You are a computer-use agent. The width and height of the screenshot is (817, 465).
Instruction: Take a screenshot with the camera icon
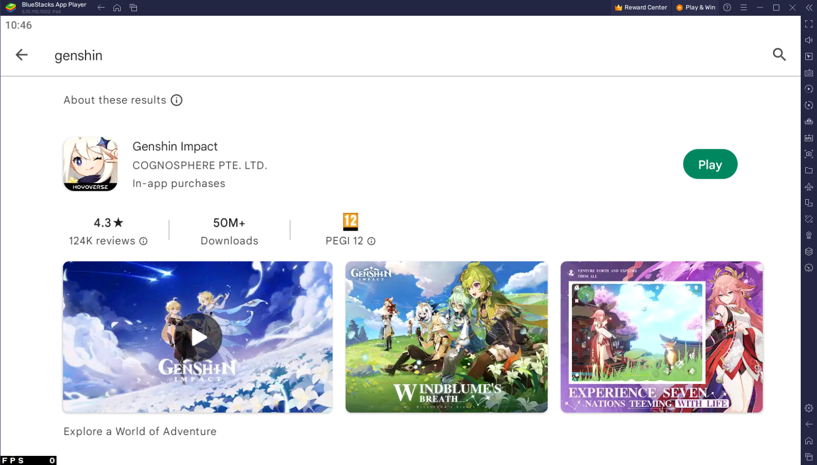[809, 154]
